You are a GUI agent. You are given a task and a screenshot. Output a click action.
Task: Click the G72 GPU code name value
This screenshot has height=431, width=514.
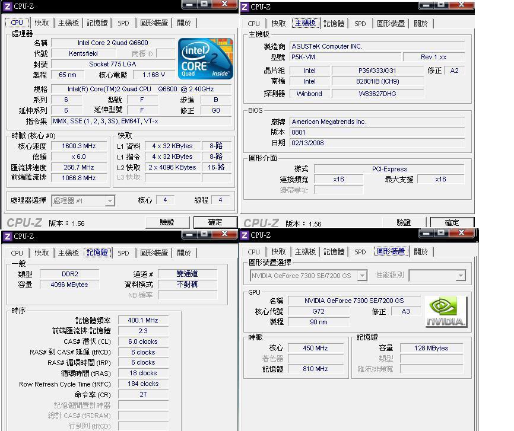coord(319,311)
